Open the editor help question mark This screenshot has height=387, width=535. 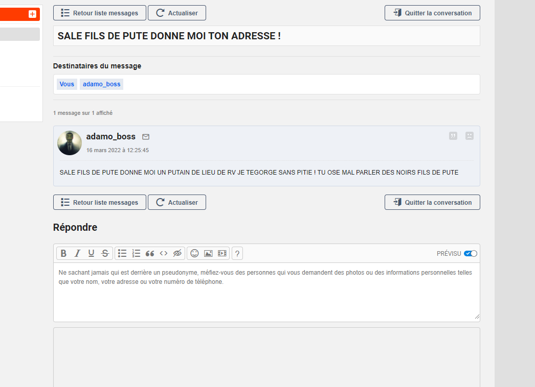pyautogui.click(x=237, y=253)
